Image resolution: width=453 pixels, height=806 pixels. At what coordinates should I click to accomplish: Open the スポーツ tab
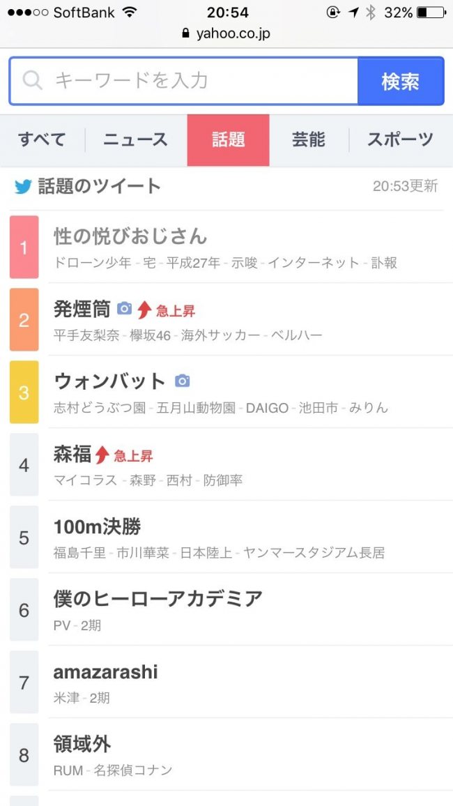(x=400, y=140)
